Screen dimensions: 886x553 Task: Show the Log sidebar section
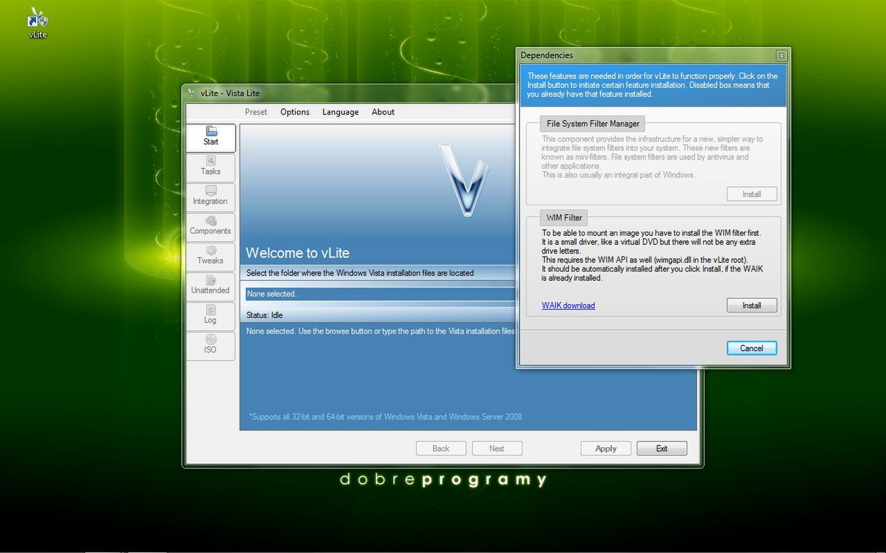[210, 316]
